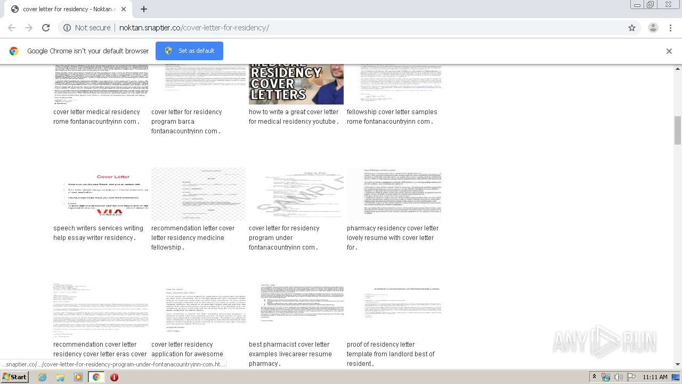Viewport: 682px width, 384px height.
Task: Open cover letter for residency program barca link
Action: 186,122
